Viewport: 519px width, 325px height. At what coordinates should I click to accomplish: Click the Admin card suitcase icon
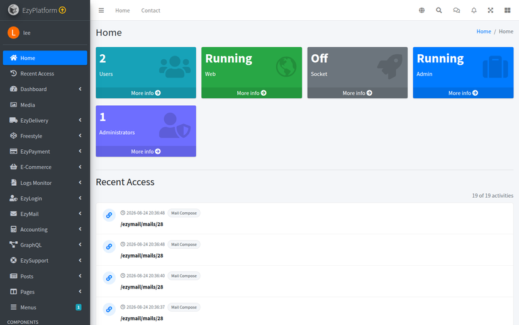click(496, 67)
